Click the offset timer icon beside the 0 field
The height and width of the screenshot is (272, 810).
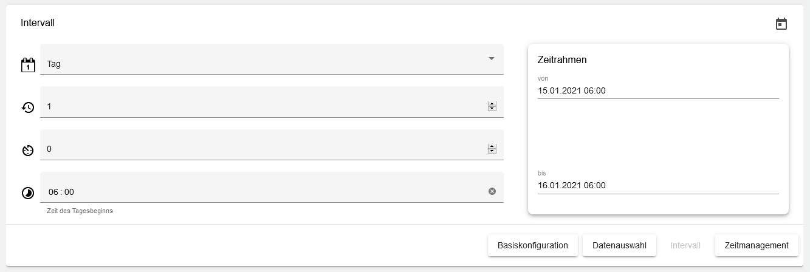[x=28, y=150]
